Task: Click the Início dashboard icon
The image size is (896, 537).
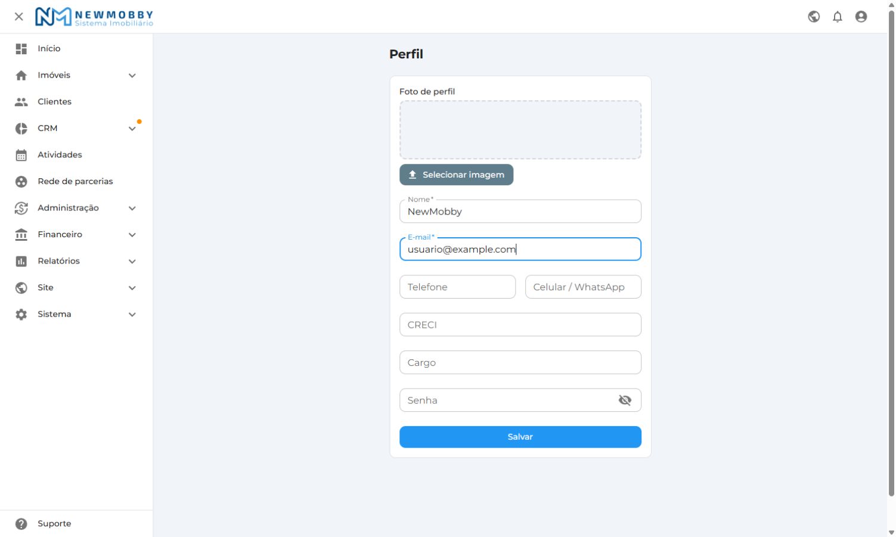Action: pyautogui.click(x=21, y=49)
